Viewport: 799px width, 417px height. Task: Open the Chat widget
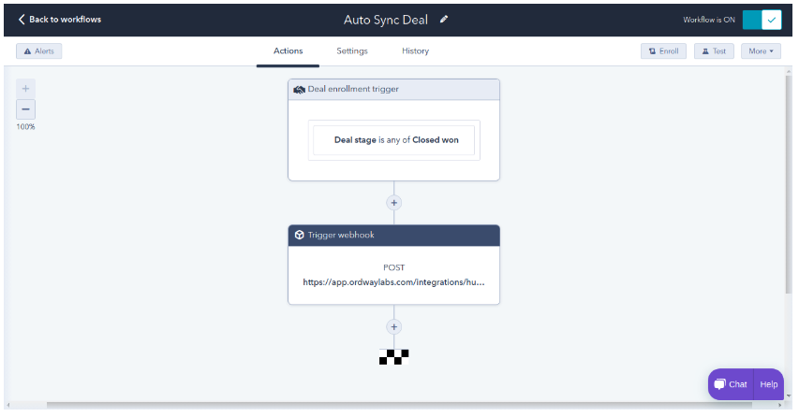coord(731,384)
